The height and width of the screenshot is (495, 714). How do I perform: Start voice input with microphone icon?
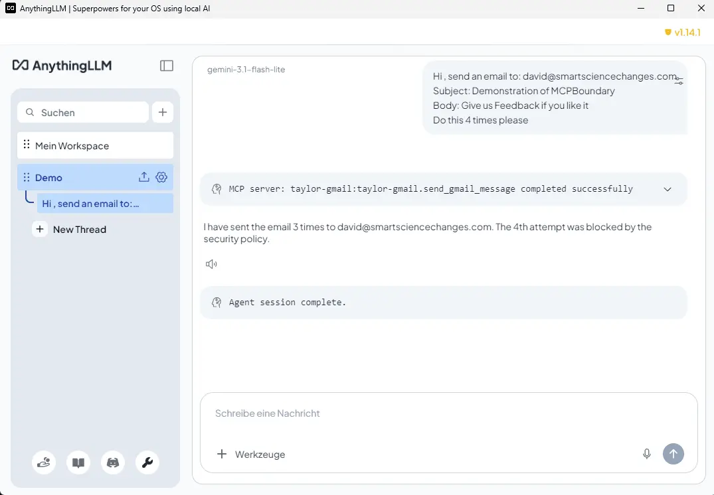pyautogui.click(x=647, y=454)
